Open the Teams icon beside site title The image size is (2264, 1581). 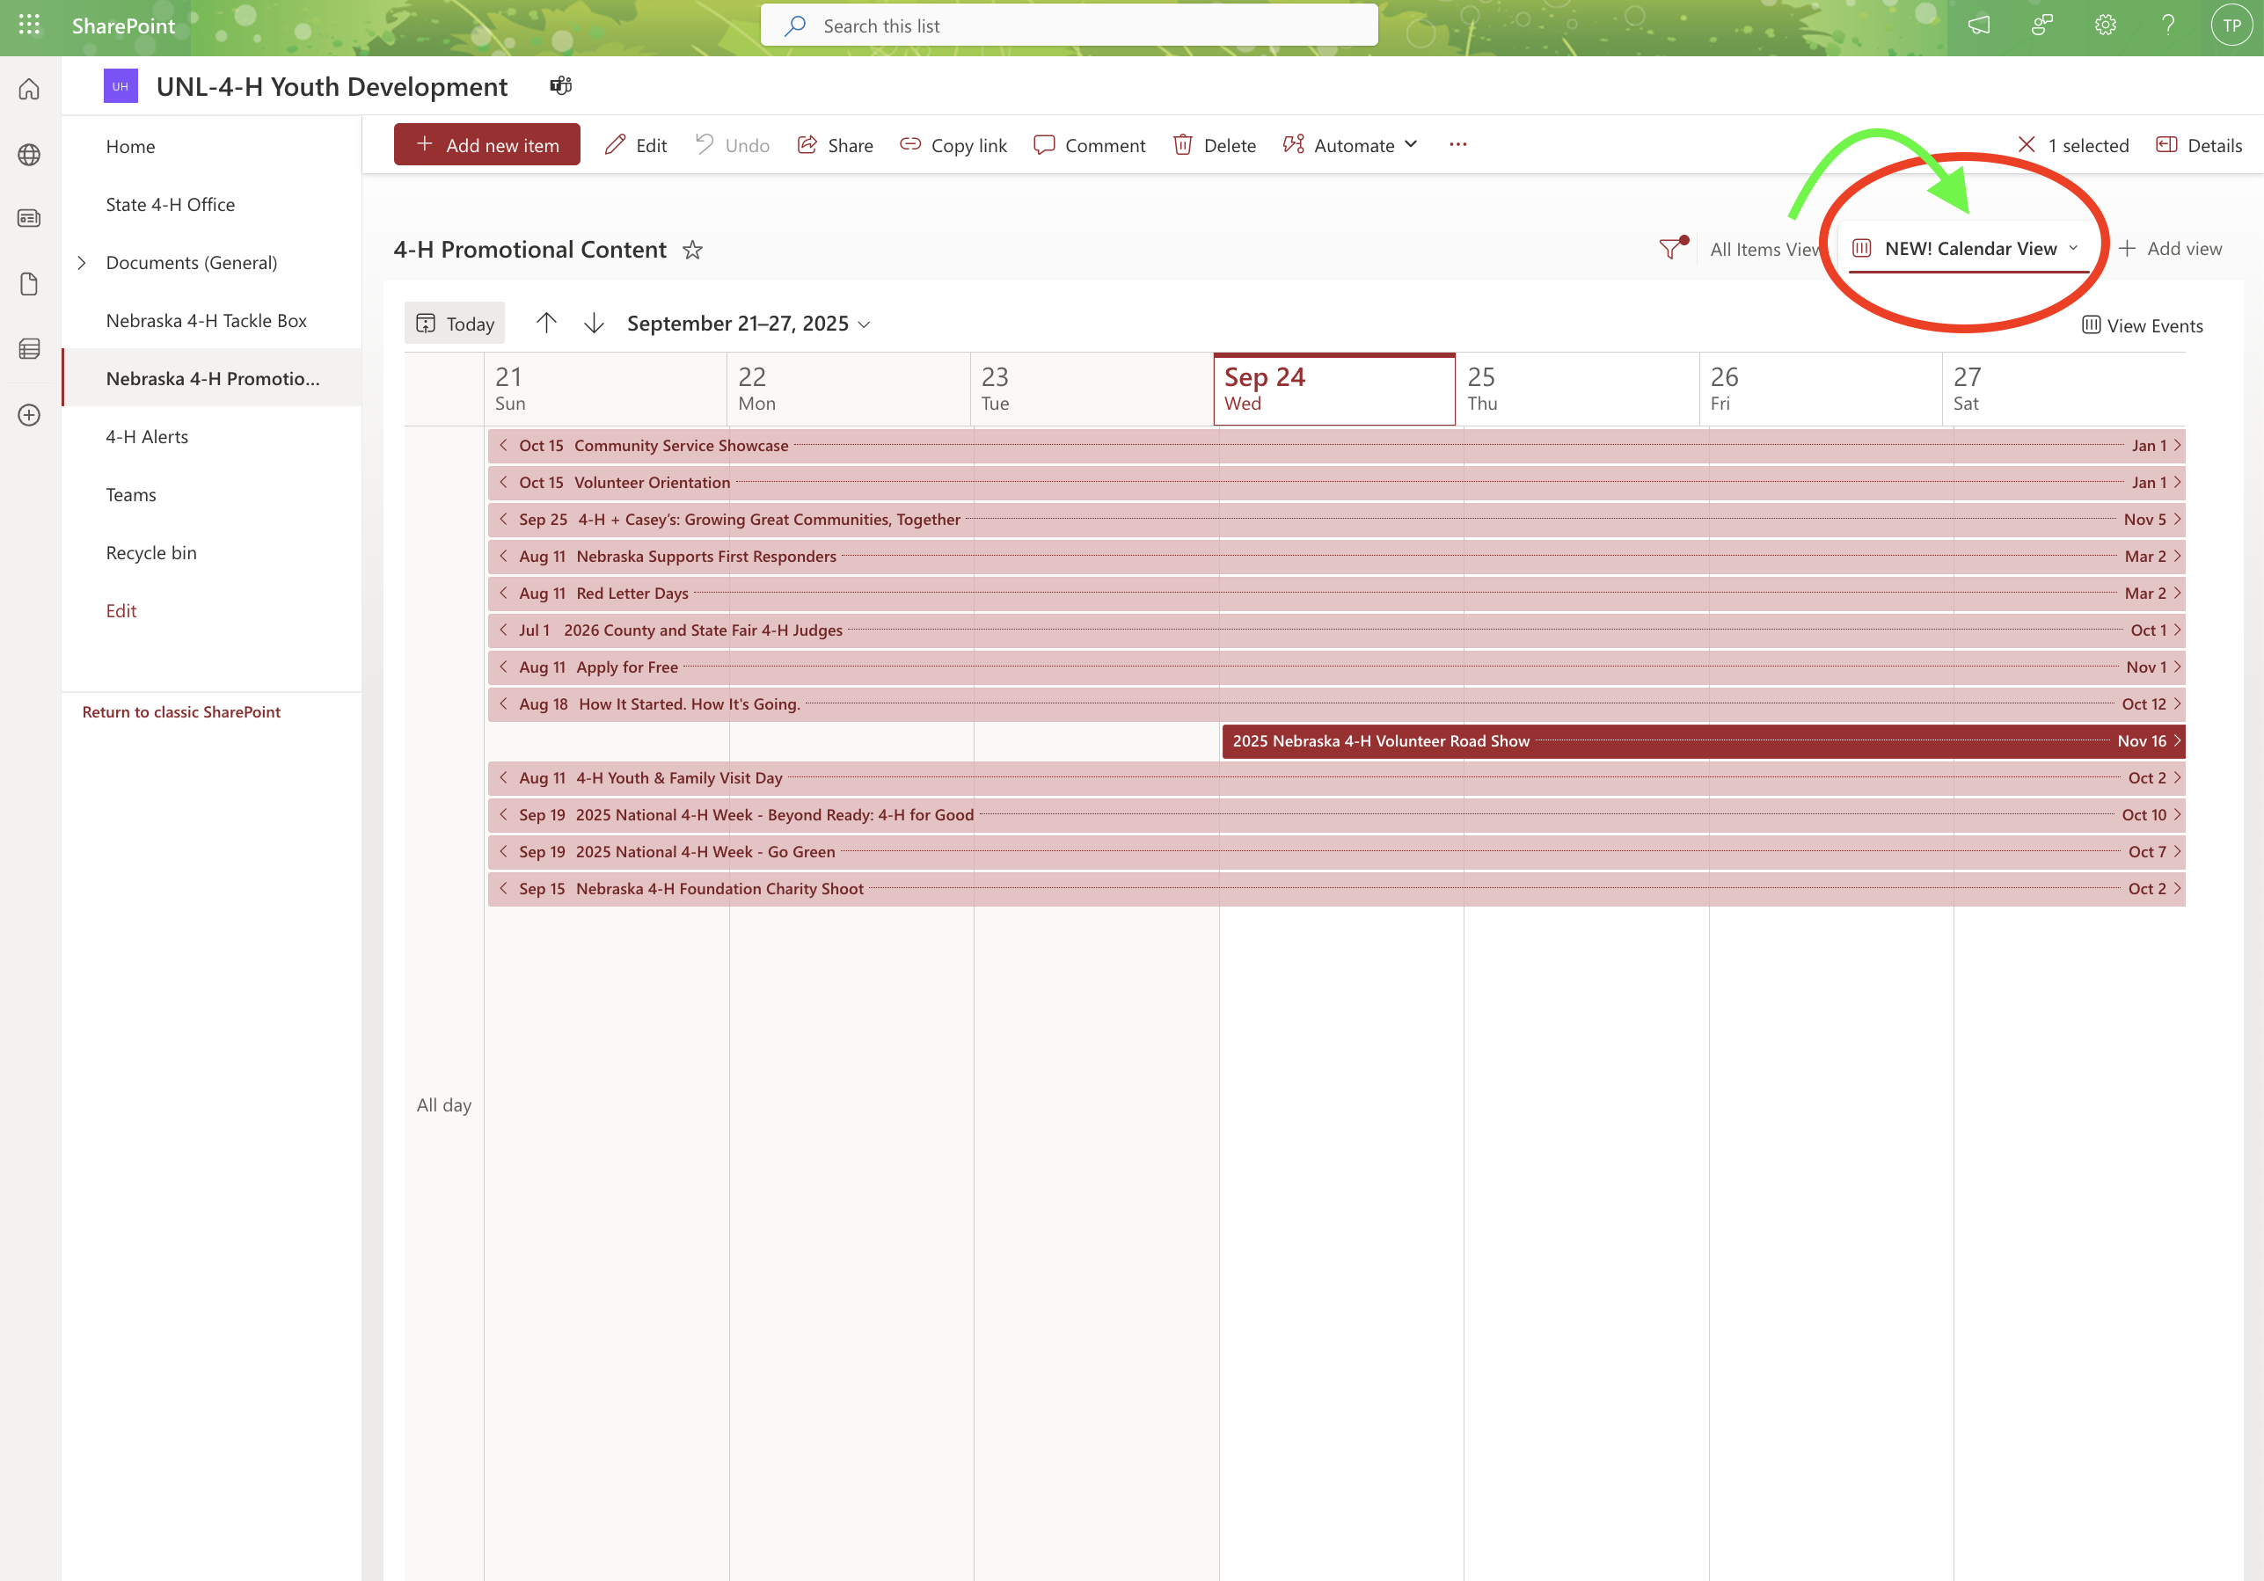point(561,86)
